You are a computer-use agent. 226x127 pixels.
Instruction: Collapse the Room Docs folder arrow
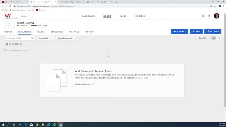click(4, 44)
